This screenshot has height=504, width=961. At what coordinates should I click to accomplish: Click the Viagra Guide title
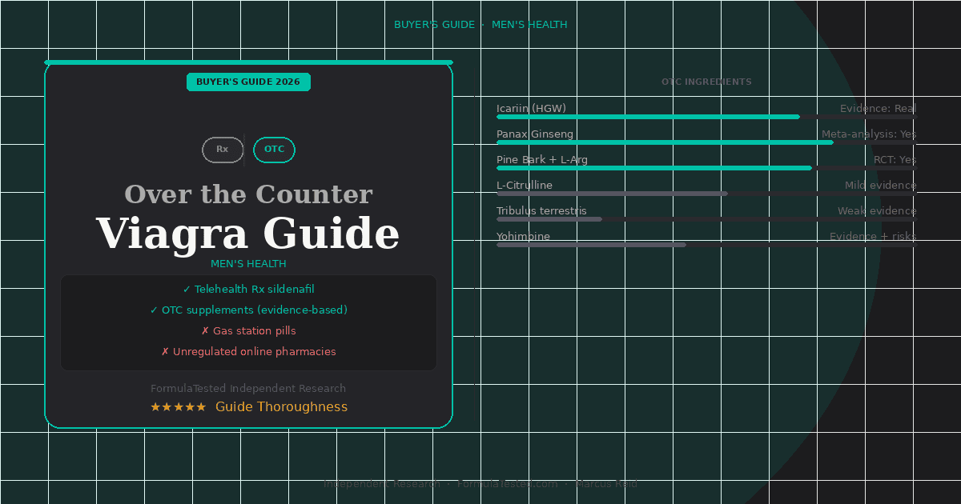click(248, 234)
